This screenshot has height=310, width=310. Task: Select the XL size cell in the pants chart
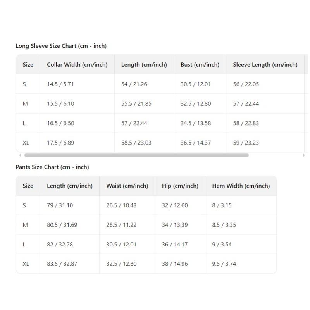coord(26,264)
